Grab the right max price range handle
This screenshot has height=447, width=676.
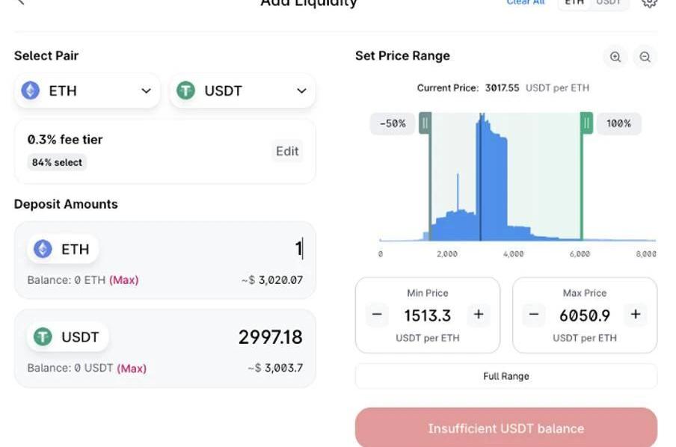click(x=587, y=123)
